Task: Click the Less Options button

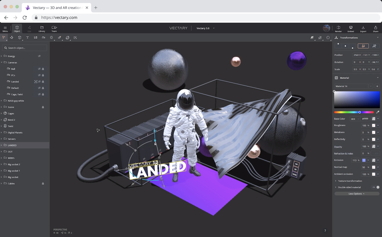Action: [357, 194]
